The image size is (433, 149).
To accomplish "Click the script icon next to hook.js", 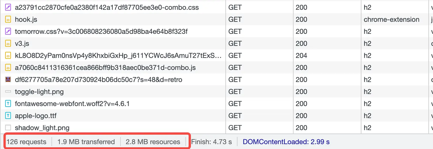I will click(8, 20).
